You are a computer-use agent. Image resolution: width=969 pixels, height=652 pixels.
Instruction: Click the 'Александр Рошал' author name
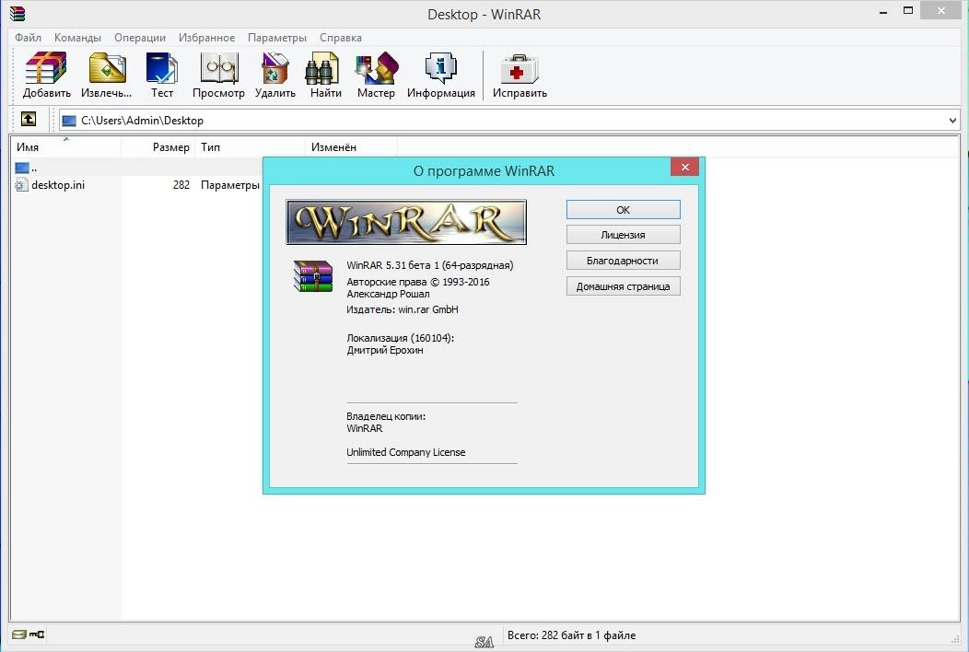[388, 294]
